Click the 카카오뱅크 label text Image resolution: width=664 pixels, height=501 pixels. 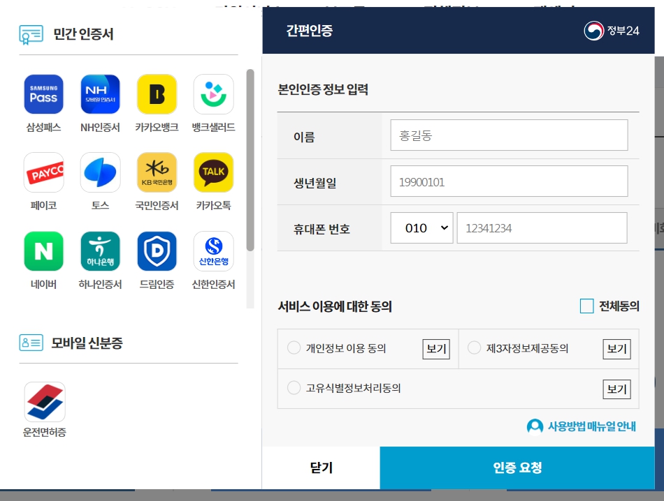pos(157,127)
